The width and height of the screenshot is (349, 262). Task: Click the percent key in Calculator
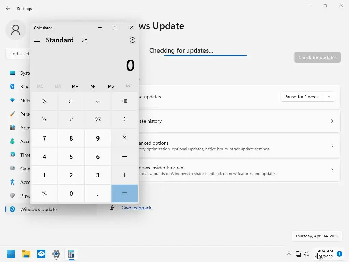[x=44, y=101]
